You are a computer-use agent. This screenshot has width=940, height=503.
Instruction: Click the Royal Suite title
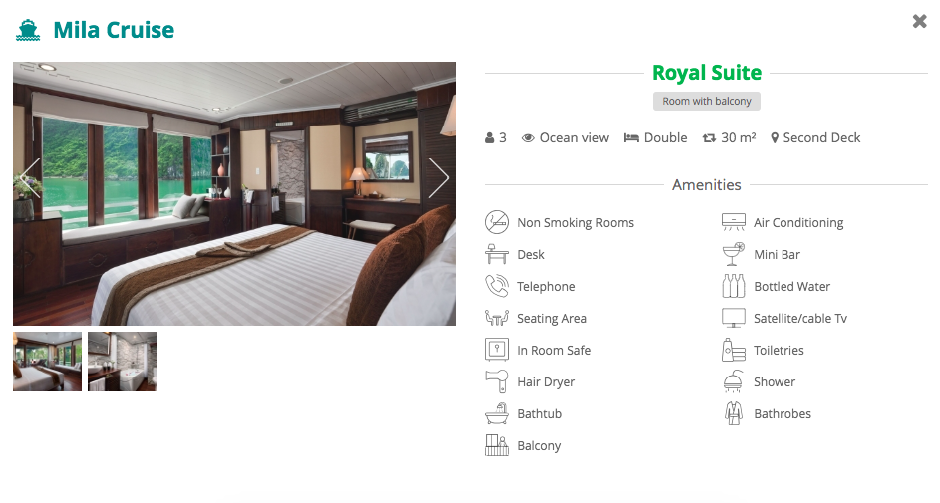coord(706,73)
